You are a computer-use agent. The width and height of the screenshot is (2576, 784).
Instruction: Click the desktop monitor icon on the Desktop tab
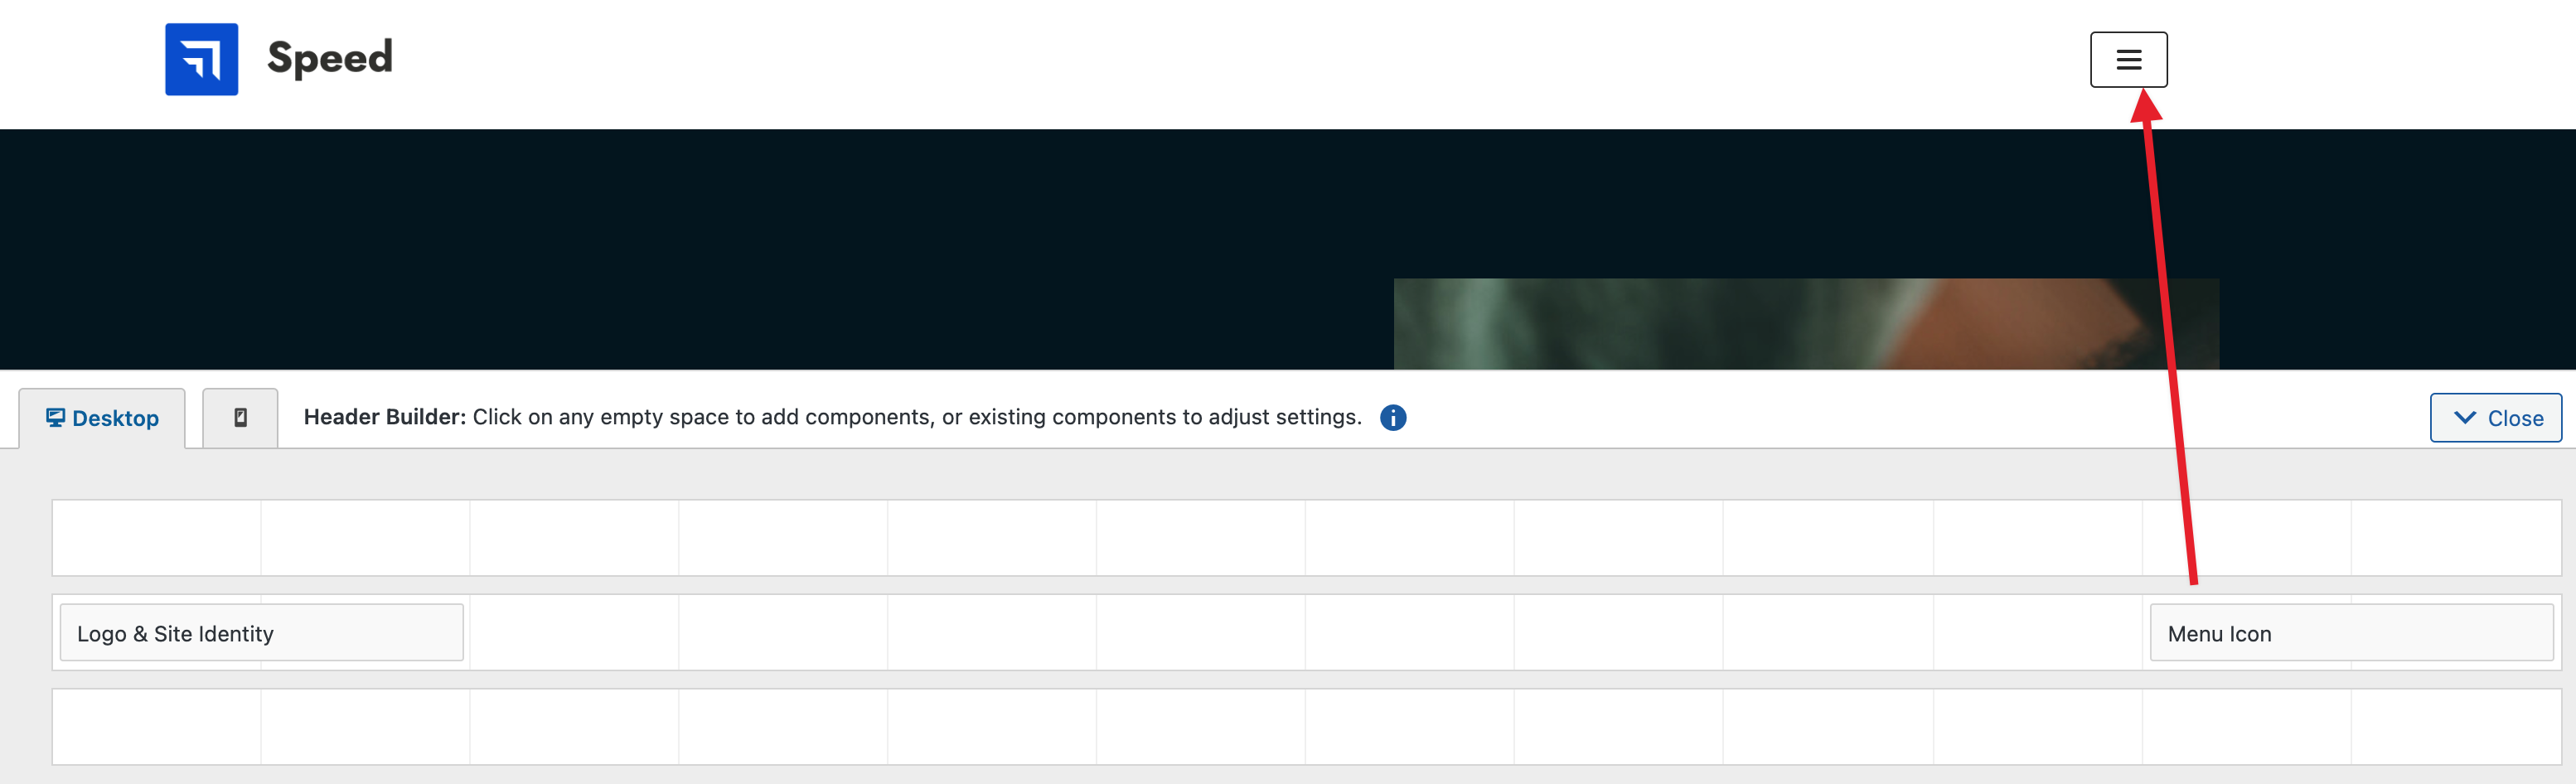[x=57, y=417]
